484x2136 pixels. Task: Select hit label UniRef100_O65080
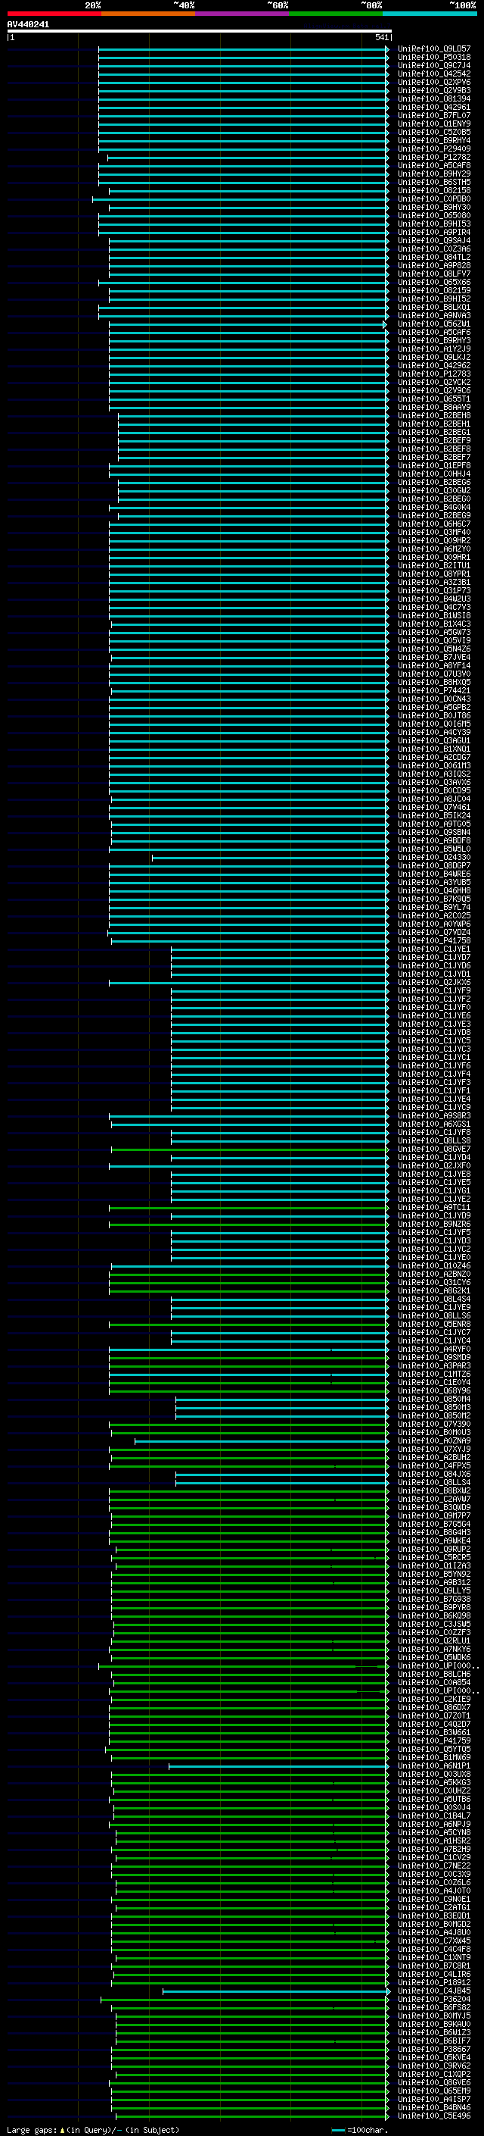point(434,216)
